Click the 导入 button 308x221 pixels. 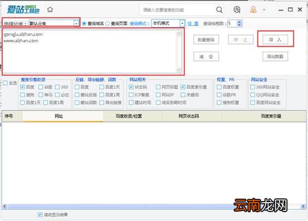pyautogui.click(x=275, y=40)
